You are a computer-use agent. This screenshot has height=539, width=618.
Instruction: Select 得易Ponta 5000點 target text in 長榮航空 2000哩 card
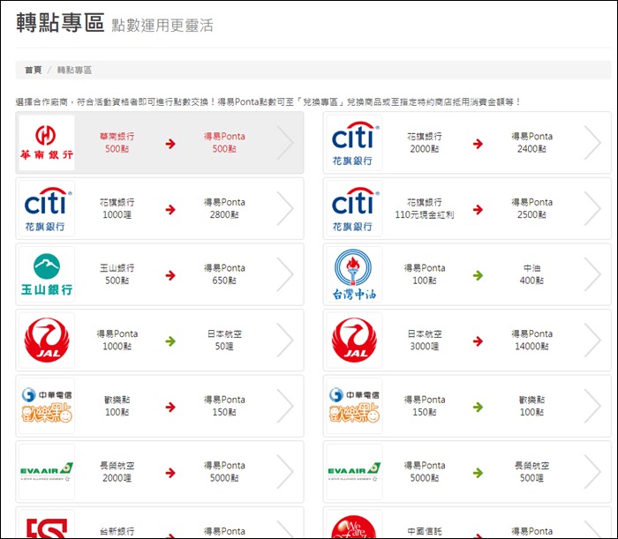click(224, 471)
